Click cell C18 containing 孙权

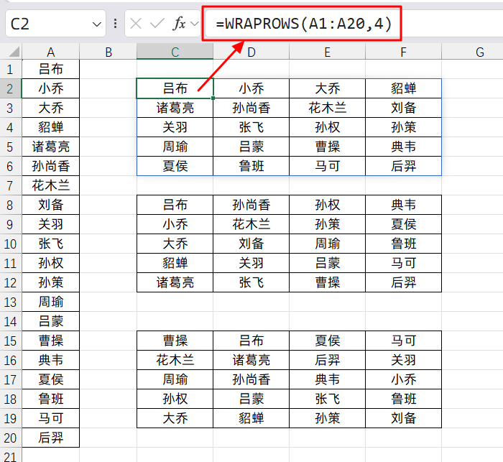(175, 399)
